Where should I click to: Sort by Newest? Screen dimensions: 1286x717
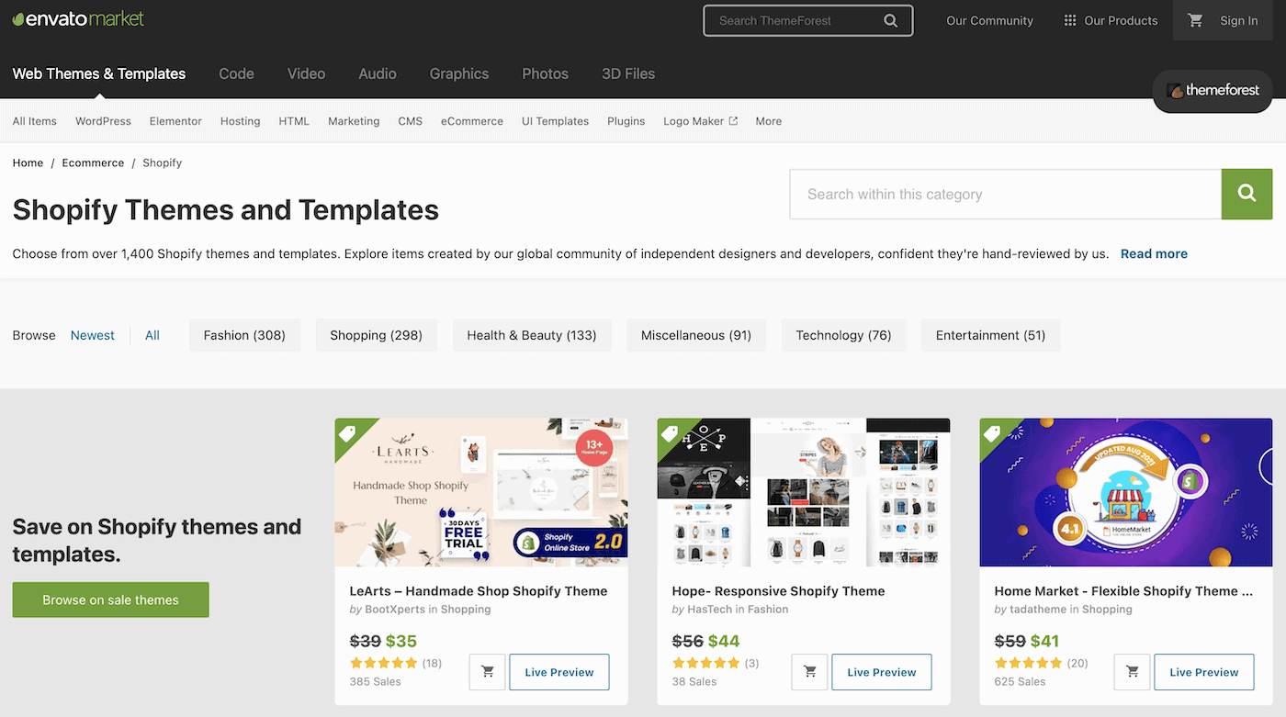click(93, 335)
